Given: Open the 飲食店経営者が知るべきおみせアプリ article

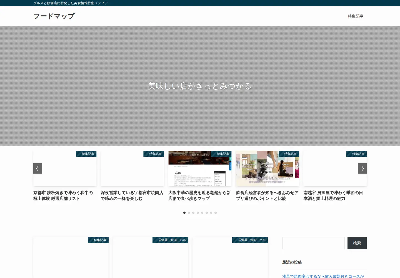Looking at the screenshot, I should [267, 195].
